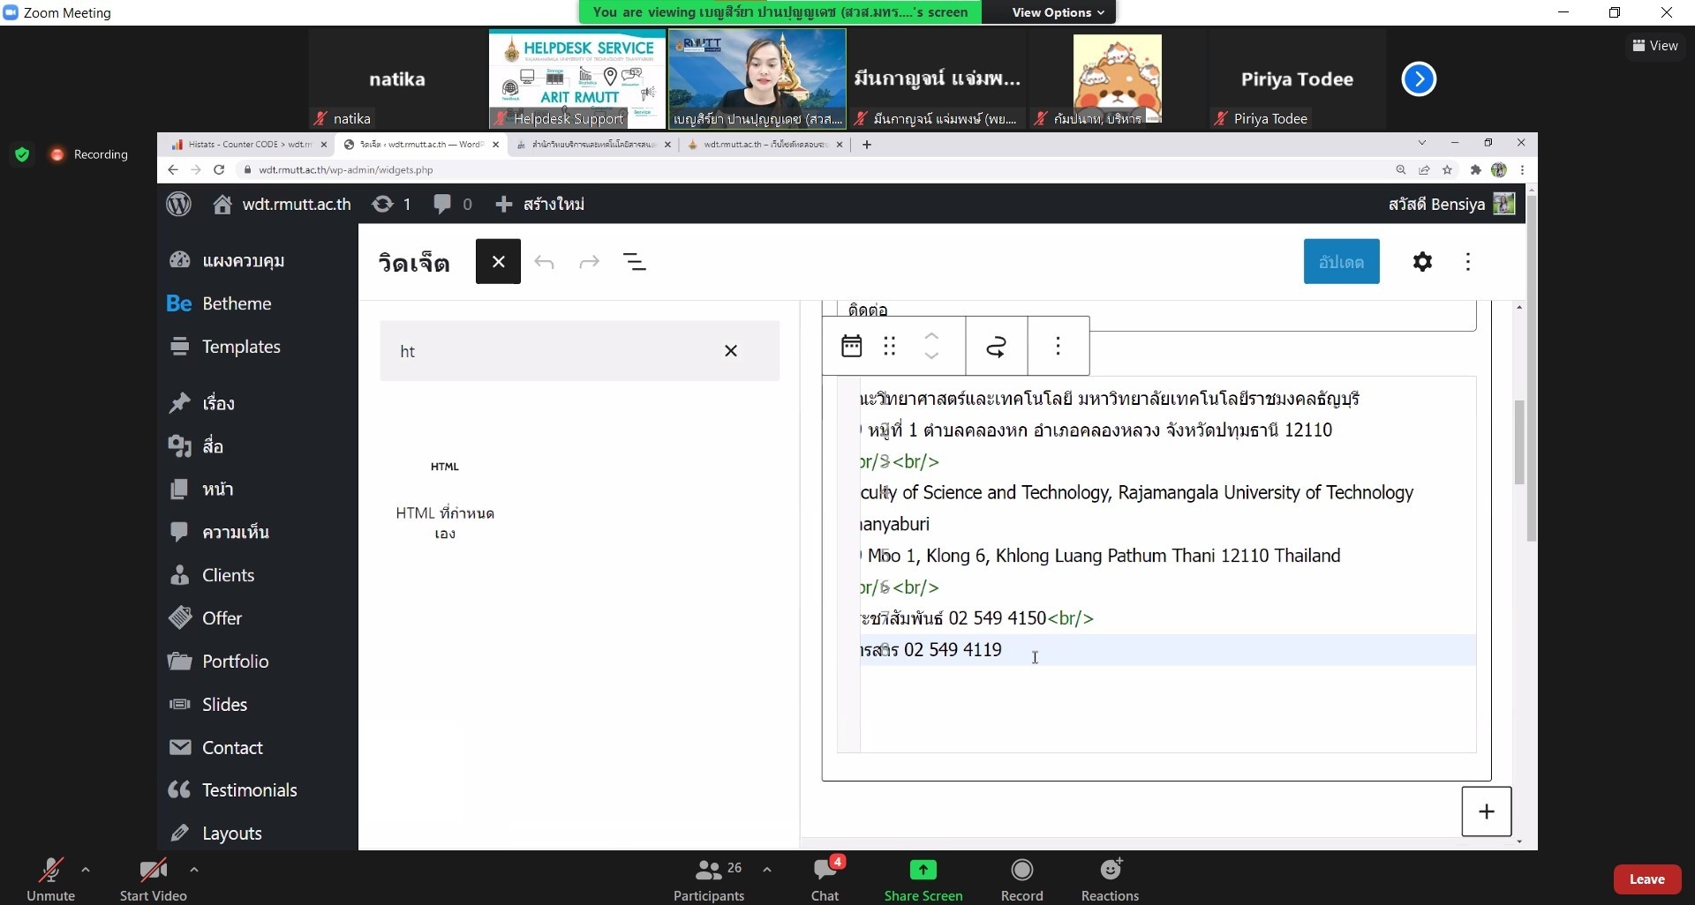Open the settings gear in widgets editor
The width and height of the screenshot is (1695, 905).
(1422, 261)
